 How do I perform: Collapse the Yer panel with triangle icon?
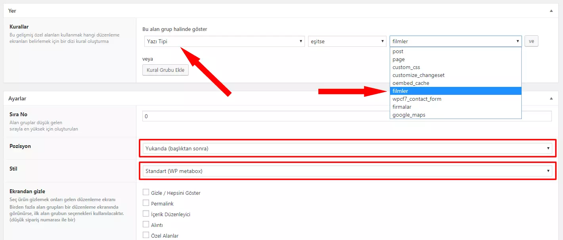pos(551,11)
